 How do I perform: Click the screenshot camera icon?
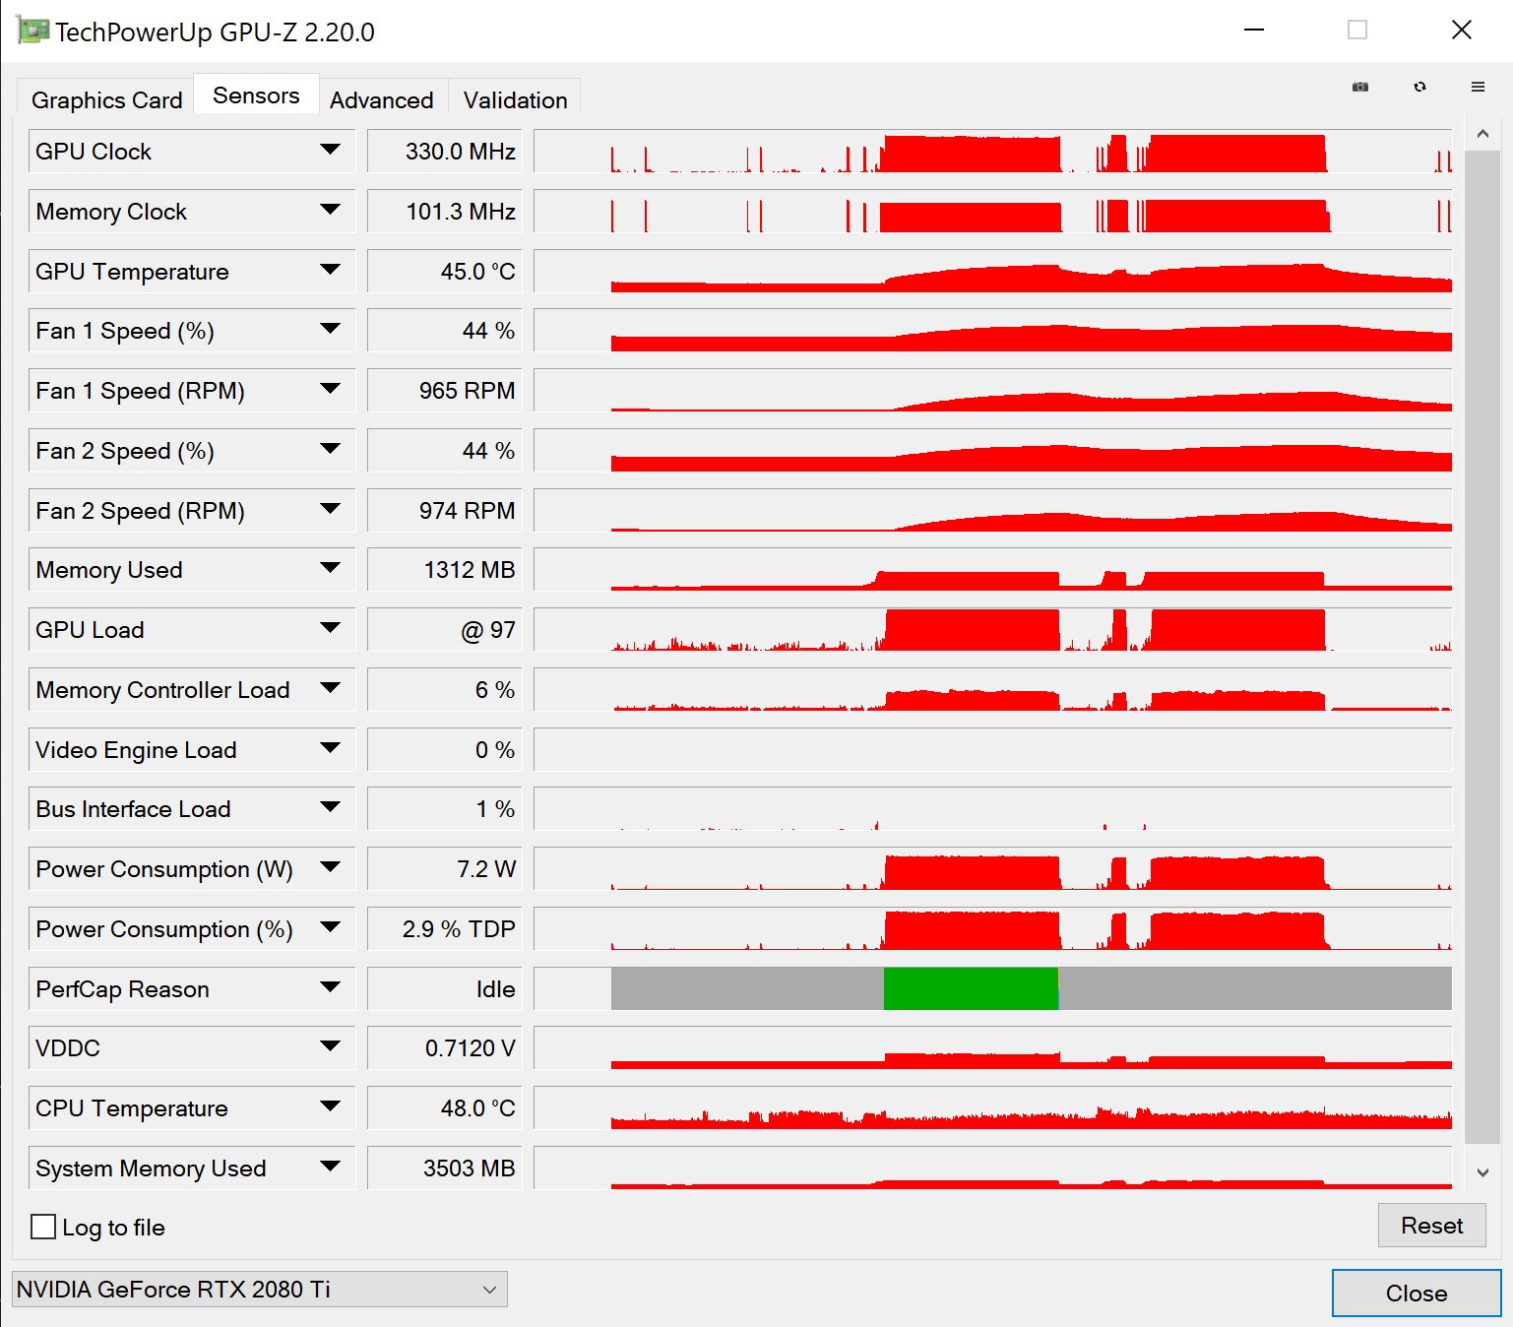click(x=1360, y=87)
